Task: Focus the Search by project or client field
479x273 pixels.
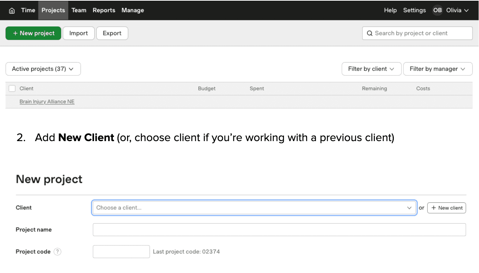Action: point(418,33)
